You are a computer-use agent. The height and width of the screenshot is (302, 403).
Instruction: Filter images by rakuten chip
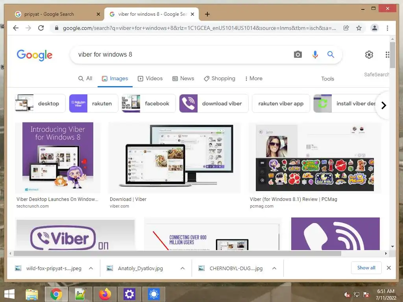pos(94,103)
